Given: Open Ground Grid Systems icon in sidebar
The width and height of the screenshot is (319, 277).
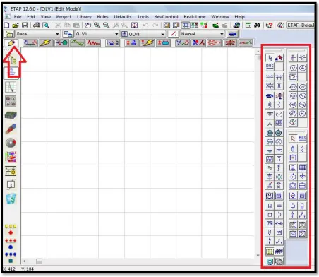Looking at the screenshot, I should coord(11,115).
